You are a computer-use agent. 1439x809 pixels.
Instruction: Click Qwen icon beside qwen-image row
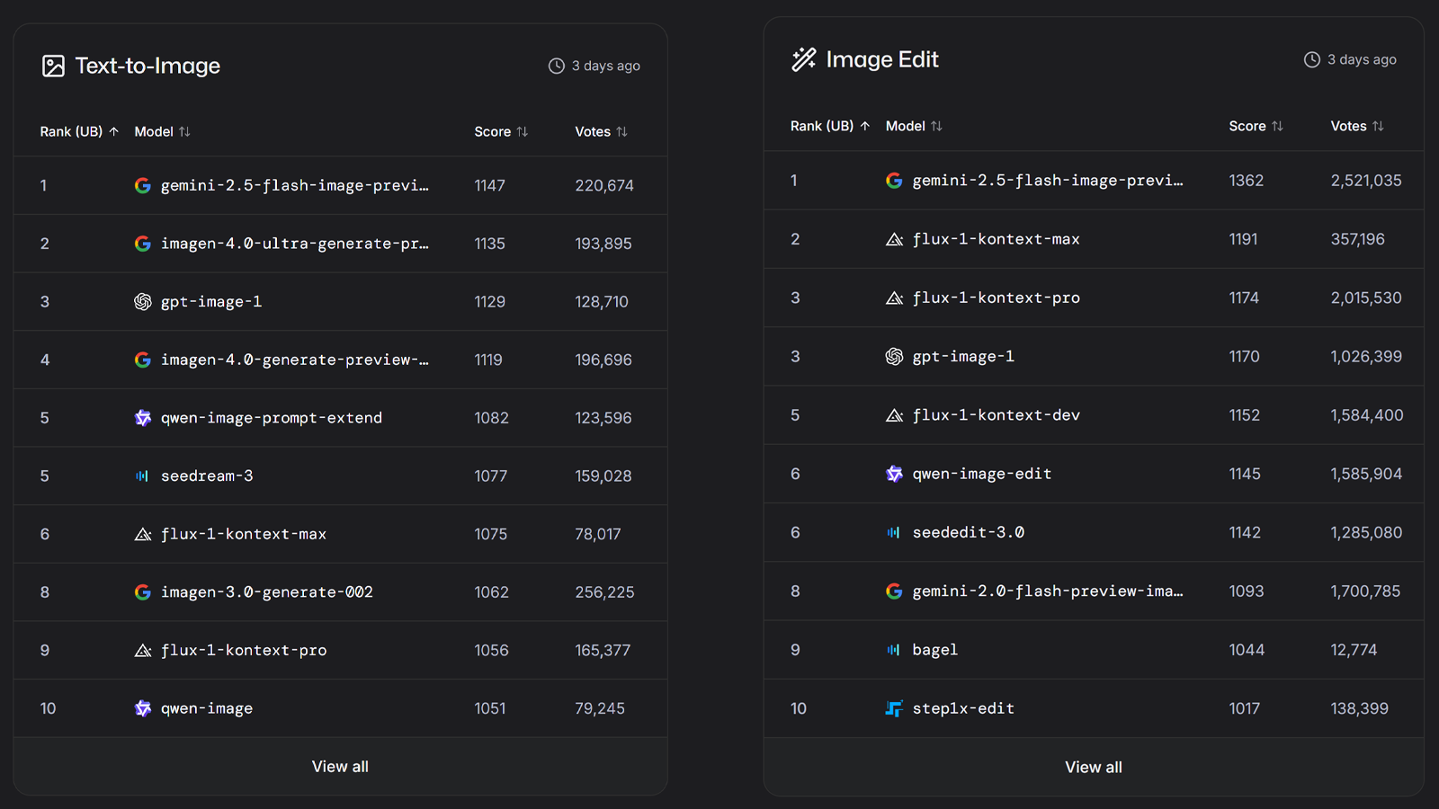click(143, 708)
